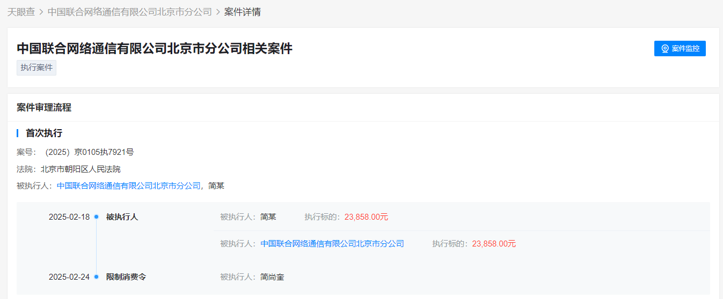Click first breadcrumb chevron after 天眼查
Viewport: 723px width, 299px height.
[41, 12]
